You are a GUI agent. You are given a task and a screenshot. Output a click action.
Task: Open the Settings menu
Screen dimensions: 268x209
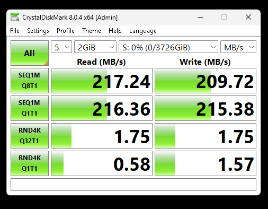tap(38, 31)
